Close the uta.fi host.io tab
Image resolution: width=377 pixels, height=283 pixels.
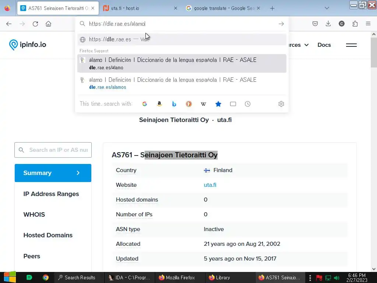pyautogui.click(x=176, y=8)
